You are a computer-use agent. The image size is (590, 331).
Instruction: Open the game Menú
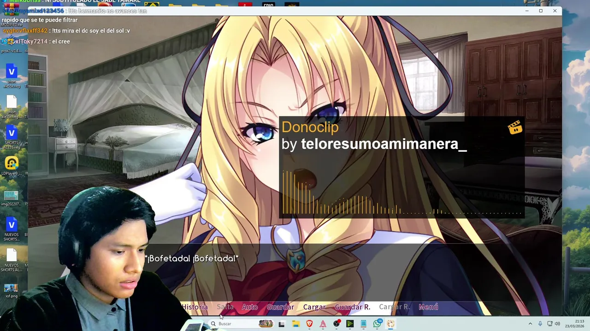pos(428,307)
